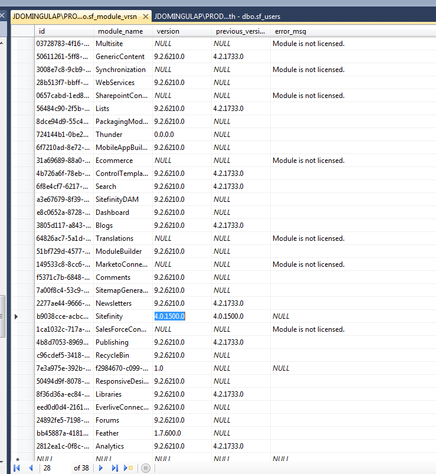Close the sf_module_vrsn tab

(145, 17)
